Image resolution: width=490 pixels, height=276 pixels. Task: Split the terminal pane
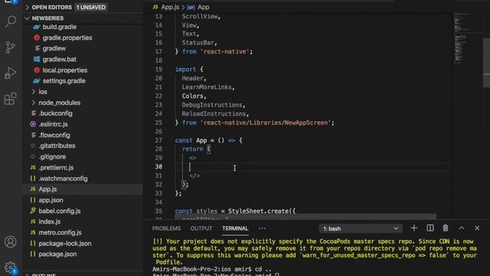(430, 228)
